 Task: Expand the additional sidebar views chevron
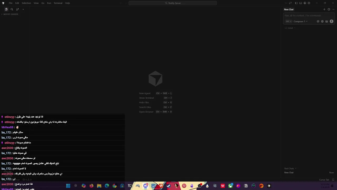click(x=23, y=9)
